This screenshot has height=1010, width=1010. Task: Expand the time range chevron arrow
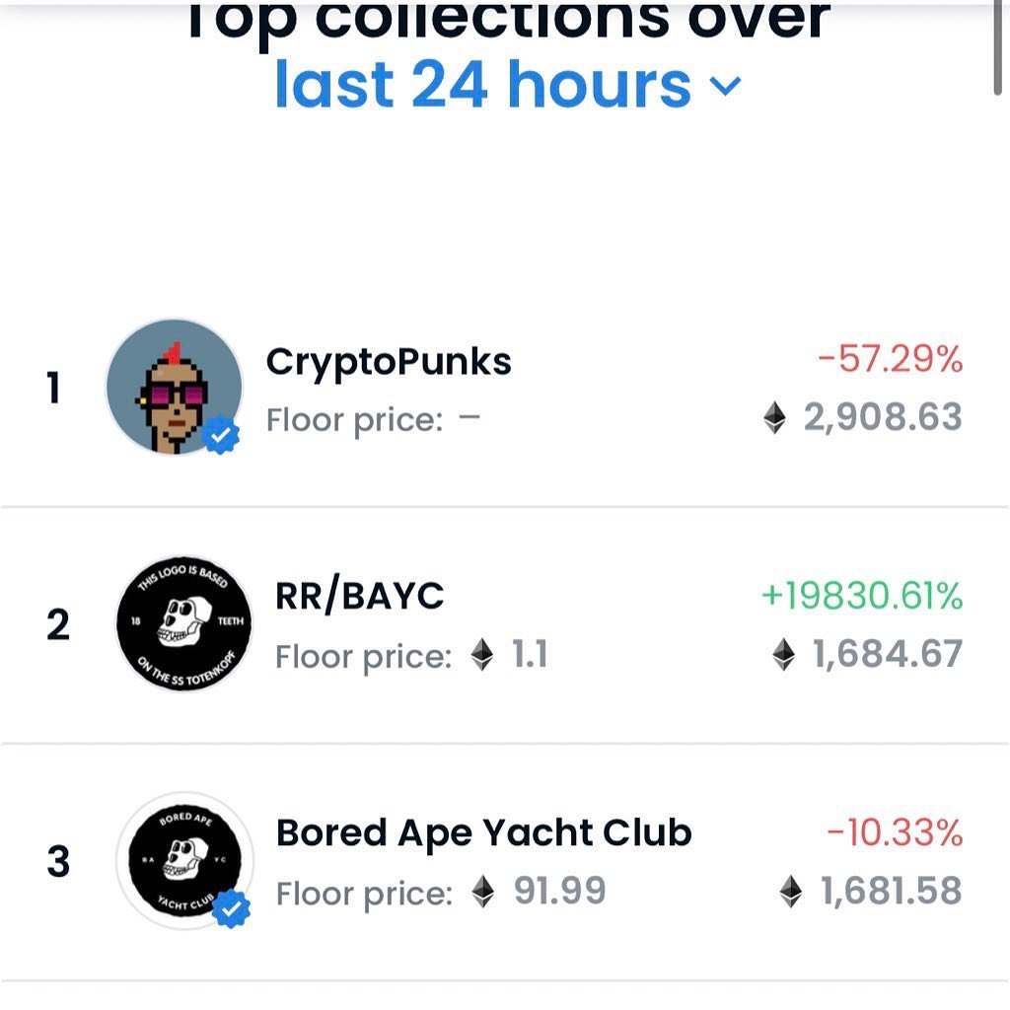[x=725, y=87]
